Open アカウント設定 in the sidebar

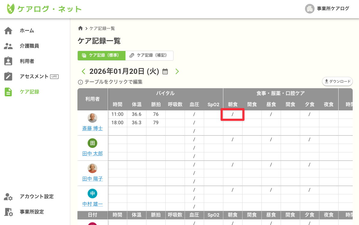click(x=36, y=196)
